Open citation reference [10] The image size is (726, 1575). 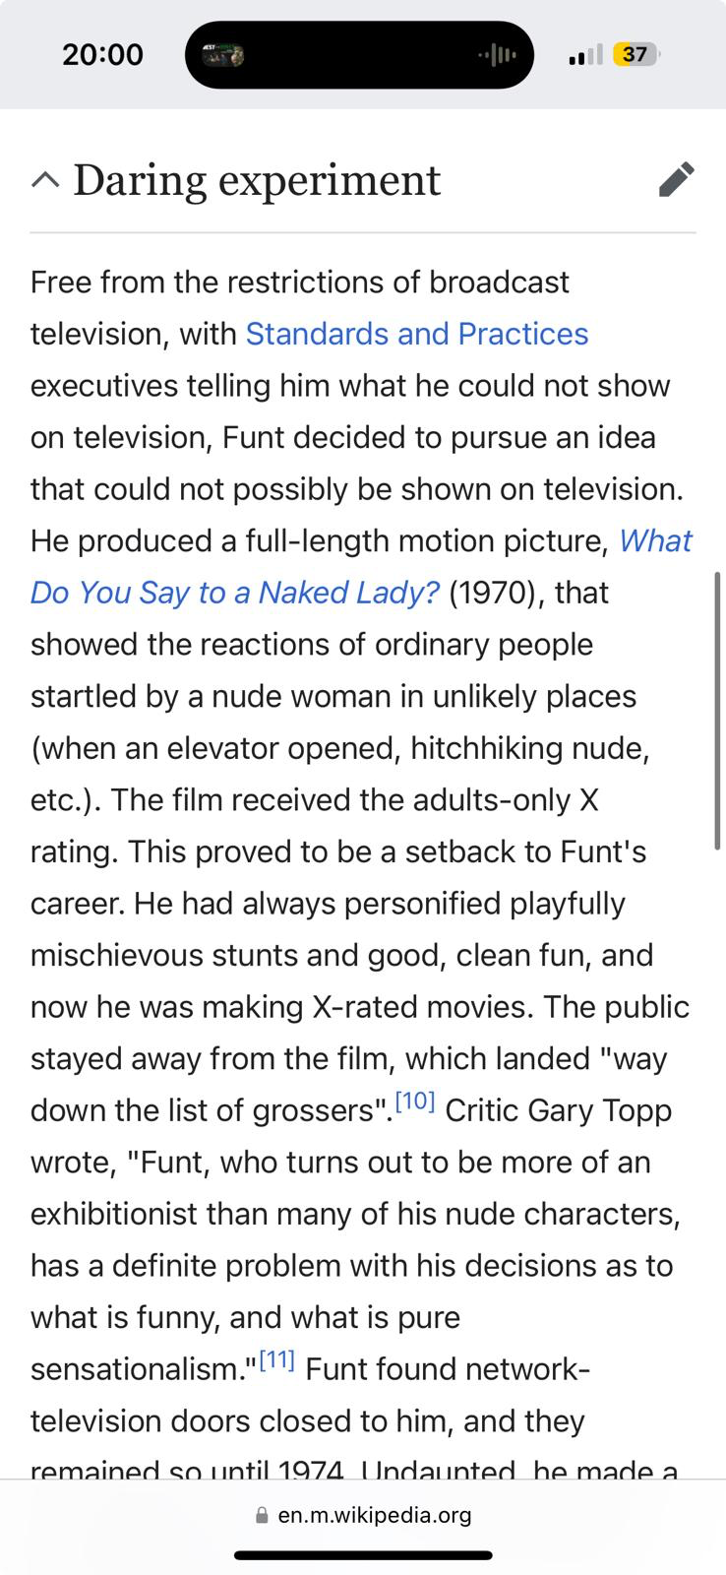414,1102
